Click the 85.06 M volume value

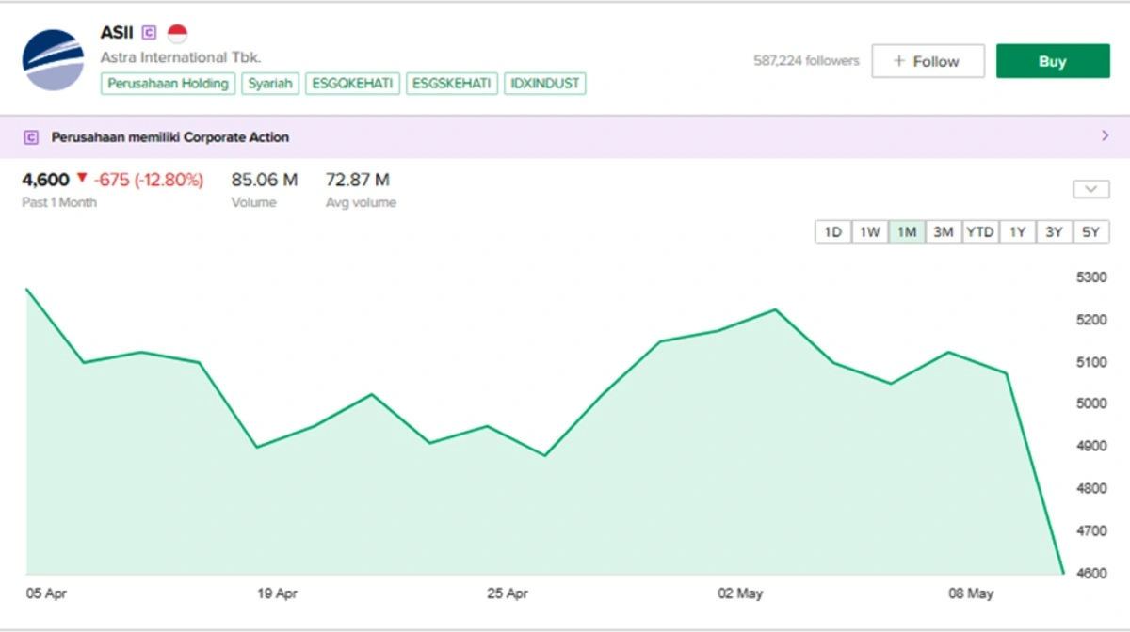pyautogui.click(x=265, y=180)
